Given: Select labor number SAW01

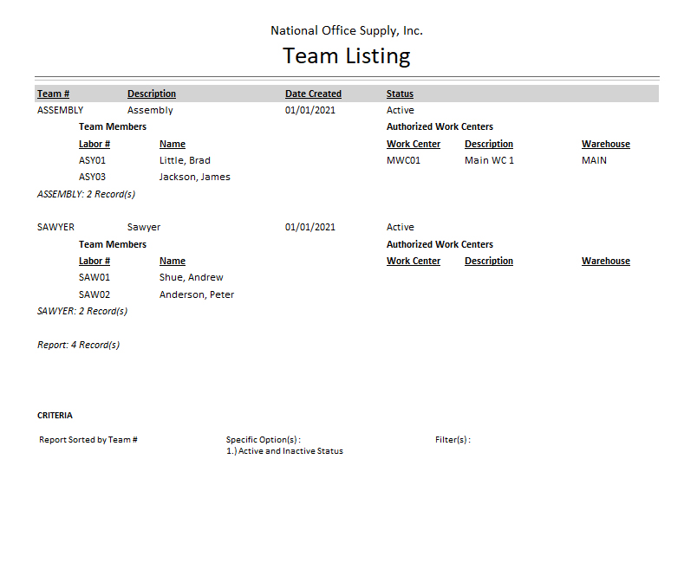Looking at the screenshot, I should pos(94,277).
